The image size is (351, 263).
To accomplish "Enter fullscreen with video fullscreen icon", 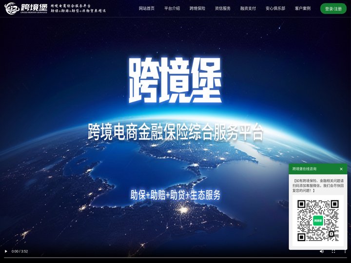I will 333,251.
